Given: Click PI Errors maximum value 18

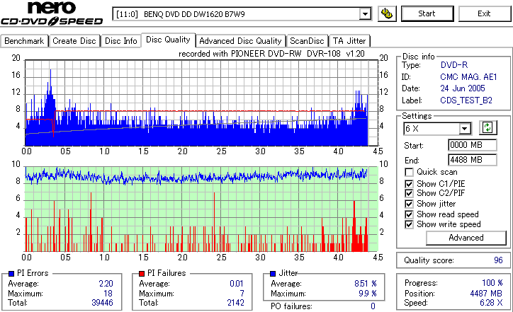Looking at the screenshot, I should 108,294.
